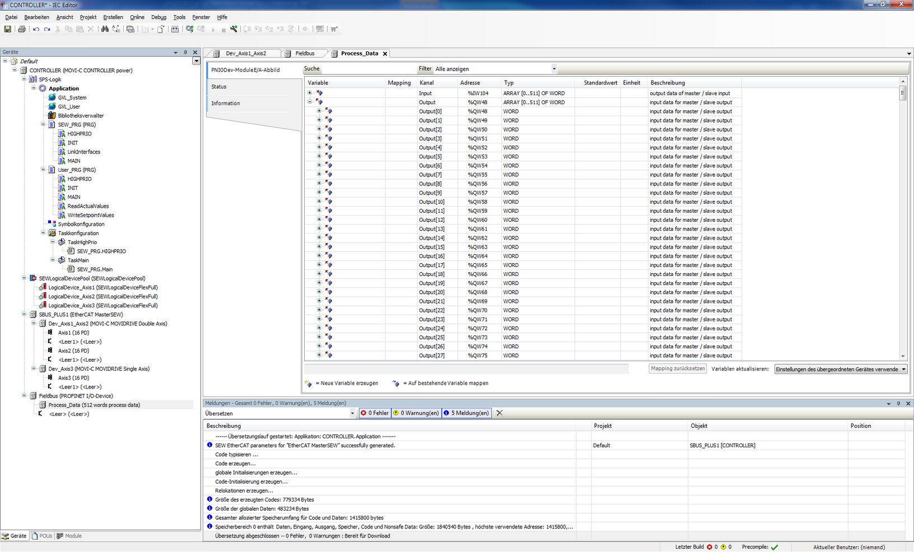Open Find with the binoculars icon
Image resolution: width=914 pixels, height=552 pixels.
pos(105,29)
